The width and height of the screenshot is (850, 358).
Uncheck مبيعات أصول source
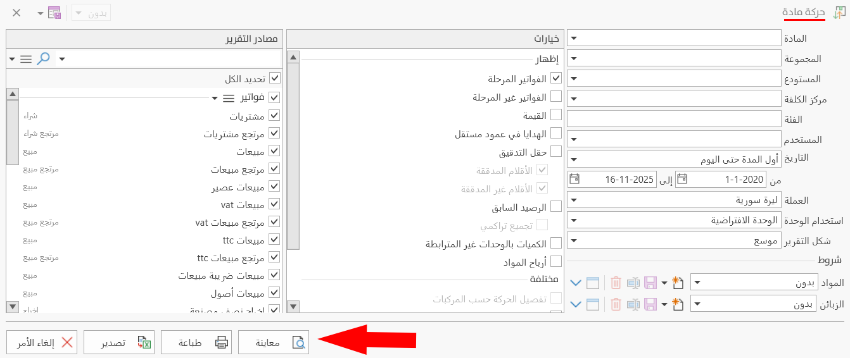click(274, 293)
